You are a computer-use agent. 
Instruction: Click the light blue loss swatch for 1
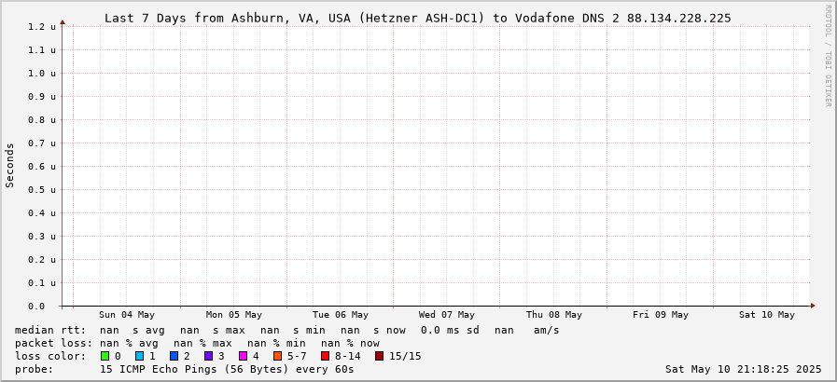(x=140, y=356)
